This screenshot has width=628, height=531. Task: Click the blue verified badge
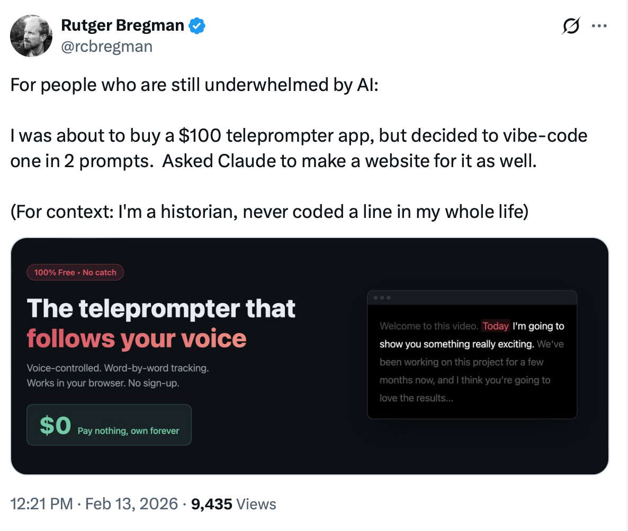click(198, 25)
